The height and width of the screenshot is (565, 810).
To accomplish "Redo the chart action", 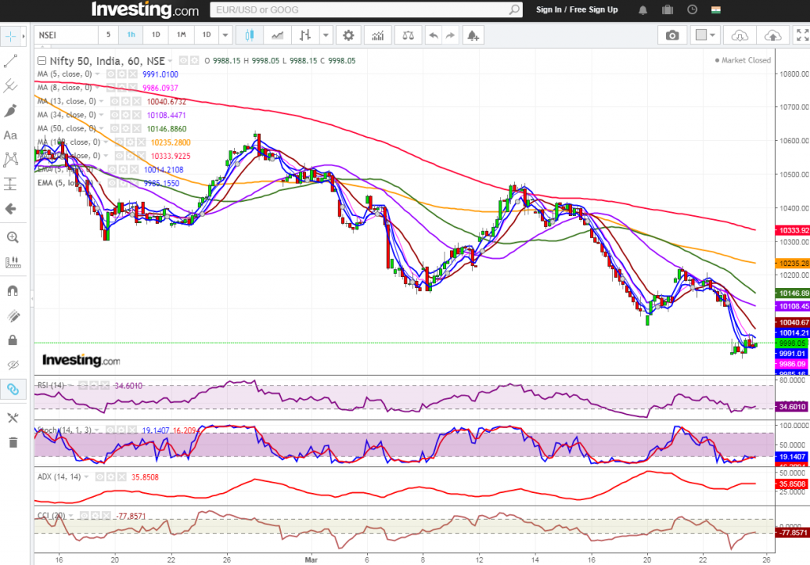I will click(450, 35).
